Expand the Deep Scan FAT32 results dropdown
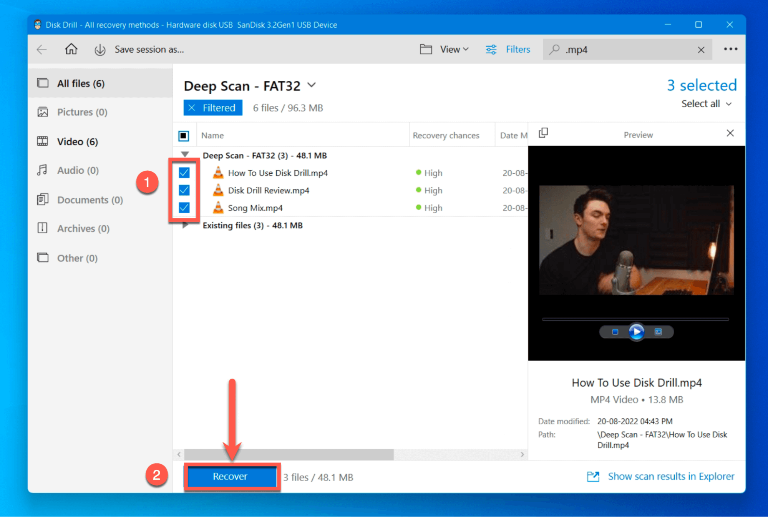The image size is (768, 517). 186,154
